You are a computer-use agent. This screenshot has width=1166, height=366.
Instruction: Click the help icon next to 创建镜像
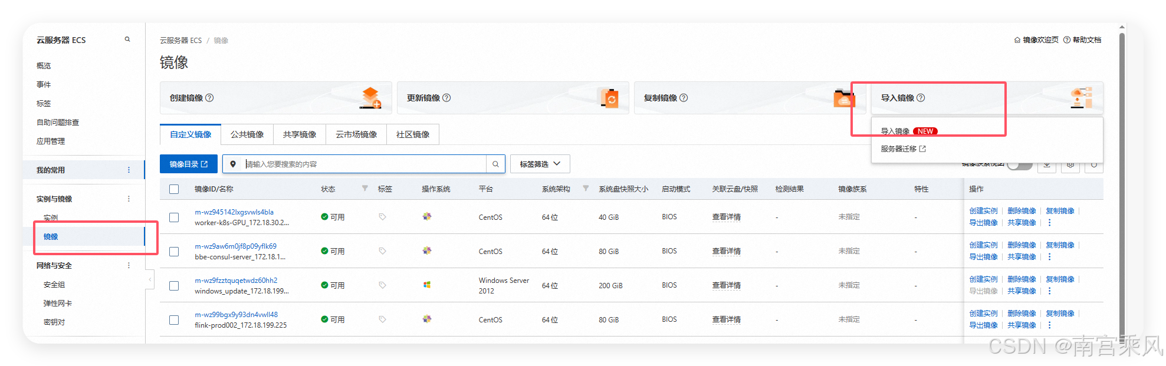[x=209, y=98]
